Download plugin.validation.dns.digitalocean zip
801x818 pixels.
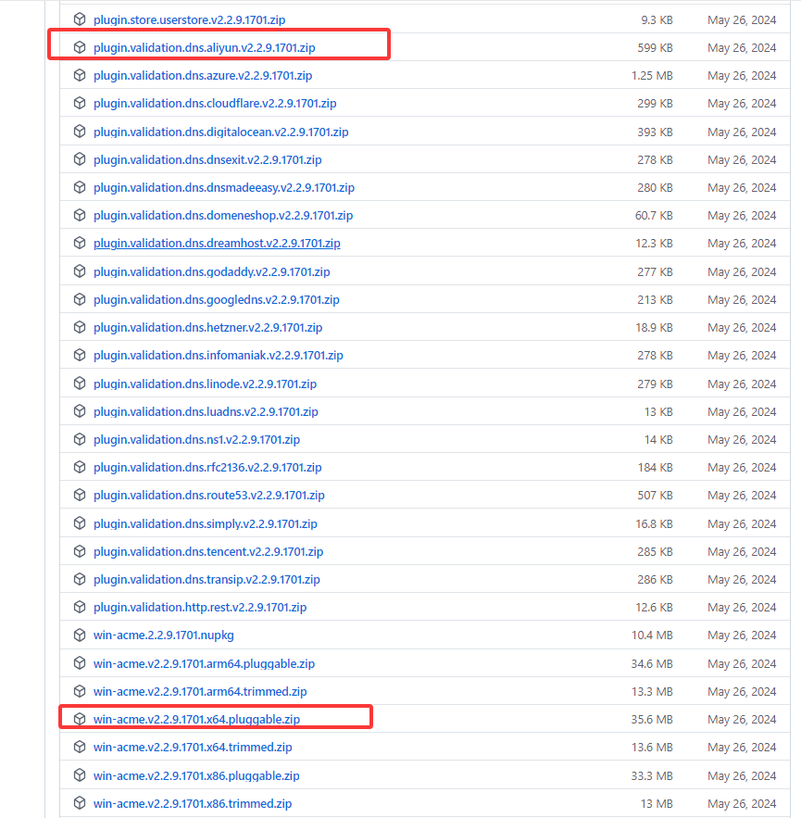tap(220, 132)
